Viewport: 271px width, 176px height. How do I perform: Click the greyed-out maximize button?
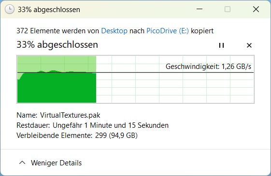(x=228, y=9)
